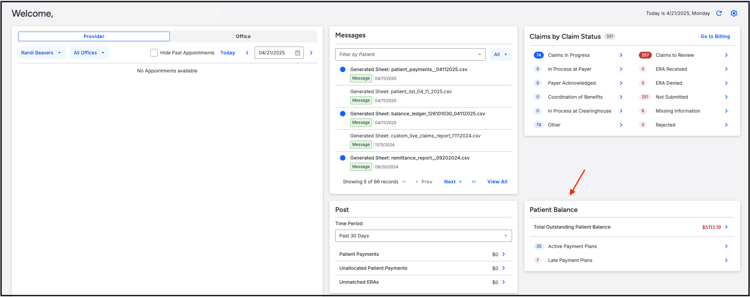This screenshot has height=297, width=750.
Task: Switch to the Office tab
Action: click(x=243, y=36)
